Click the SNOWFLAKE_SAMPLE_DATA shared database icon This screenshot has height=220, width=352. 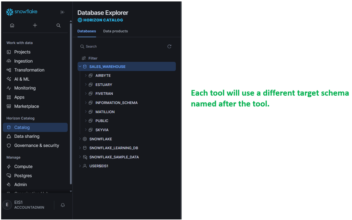point(85,157)
